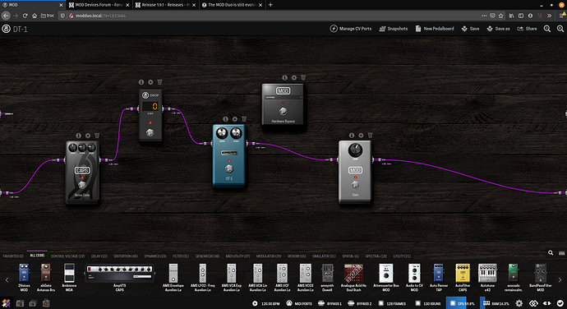Share the pedalboard
567x309 pixels.
(x=527, y=29)
